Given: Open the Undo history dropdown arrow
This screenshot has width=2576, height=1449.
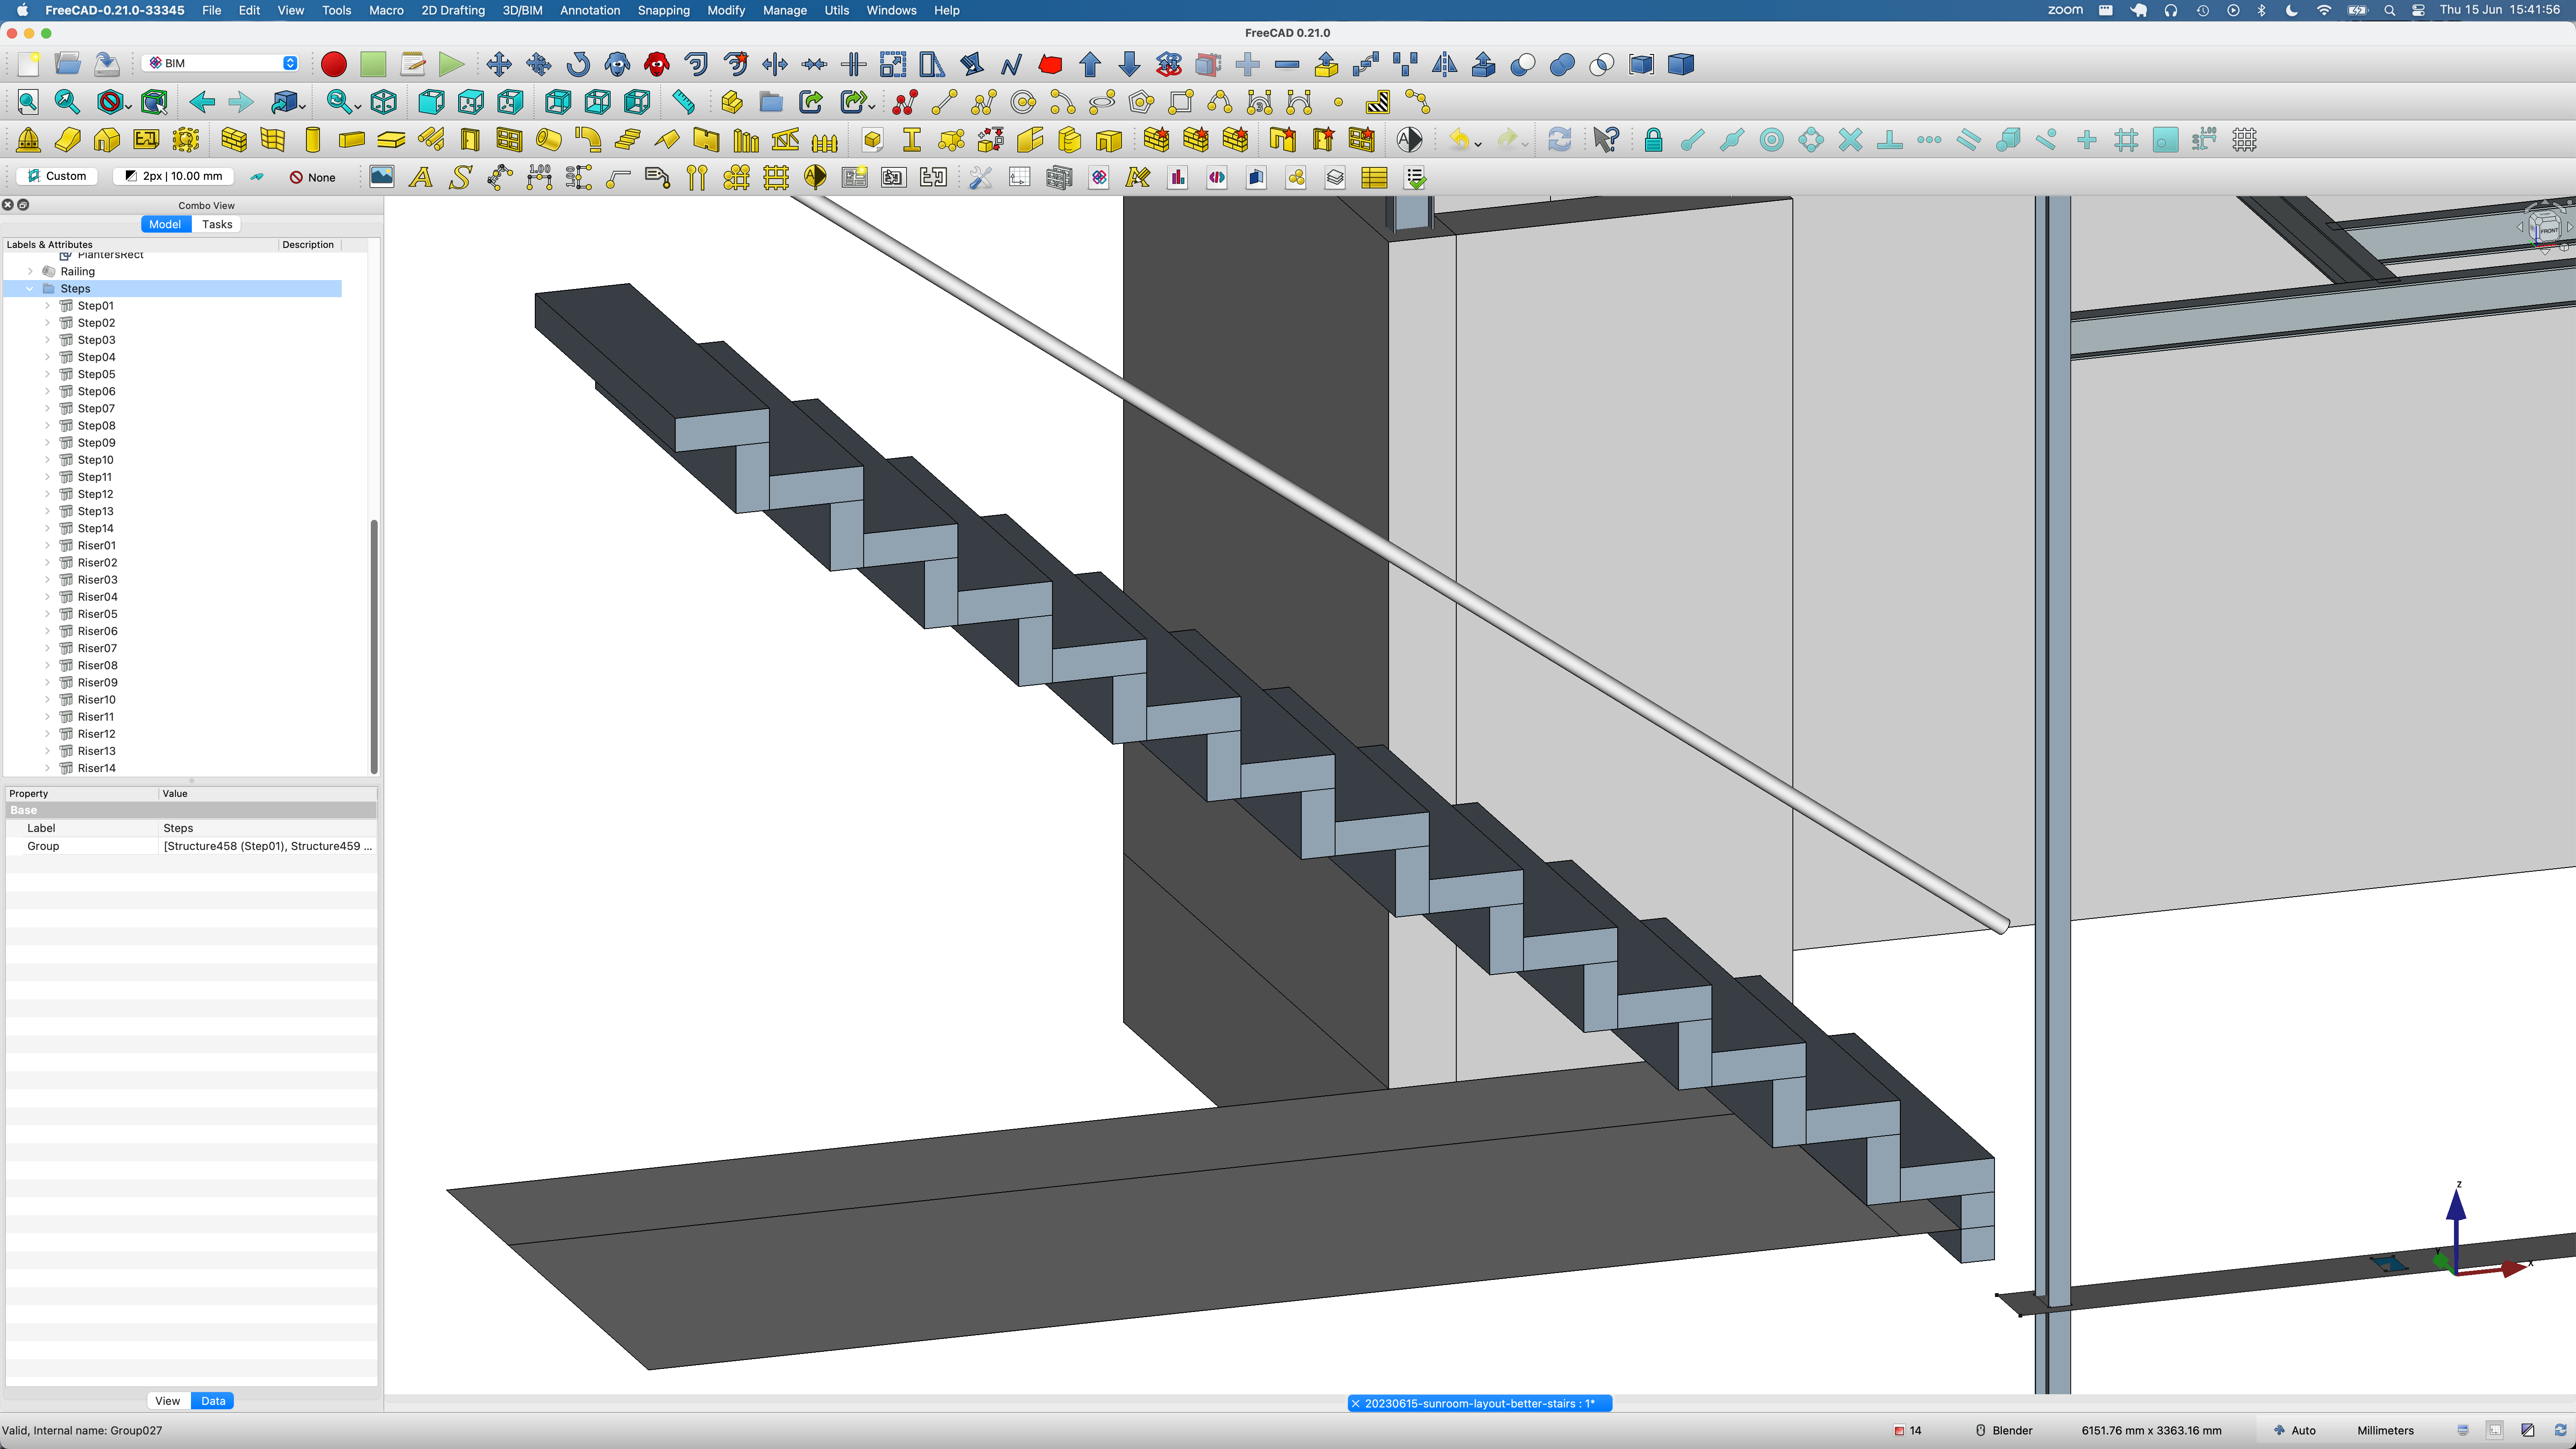Looking at the screenshot, I should point(1478,144).
